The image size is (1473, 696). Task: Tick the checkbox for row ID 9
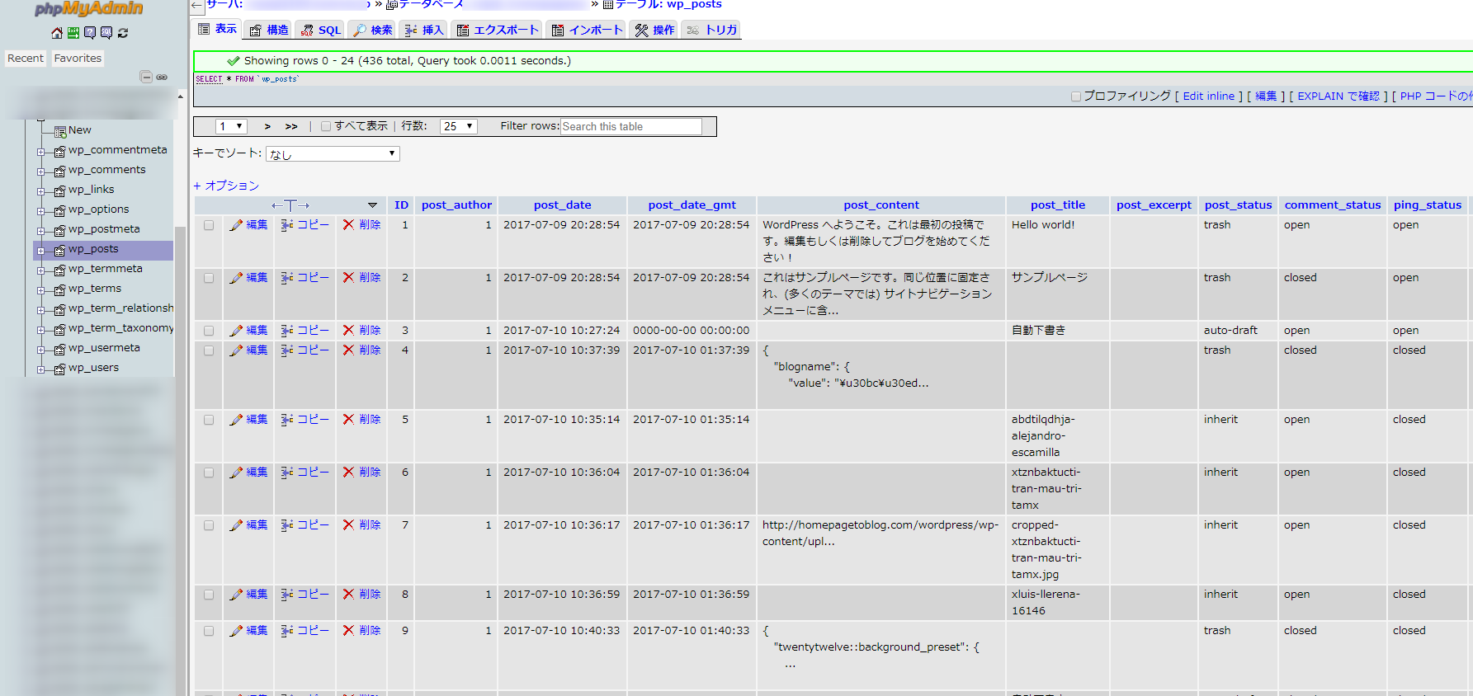point(209,631)
